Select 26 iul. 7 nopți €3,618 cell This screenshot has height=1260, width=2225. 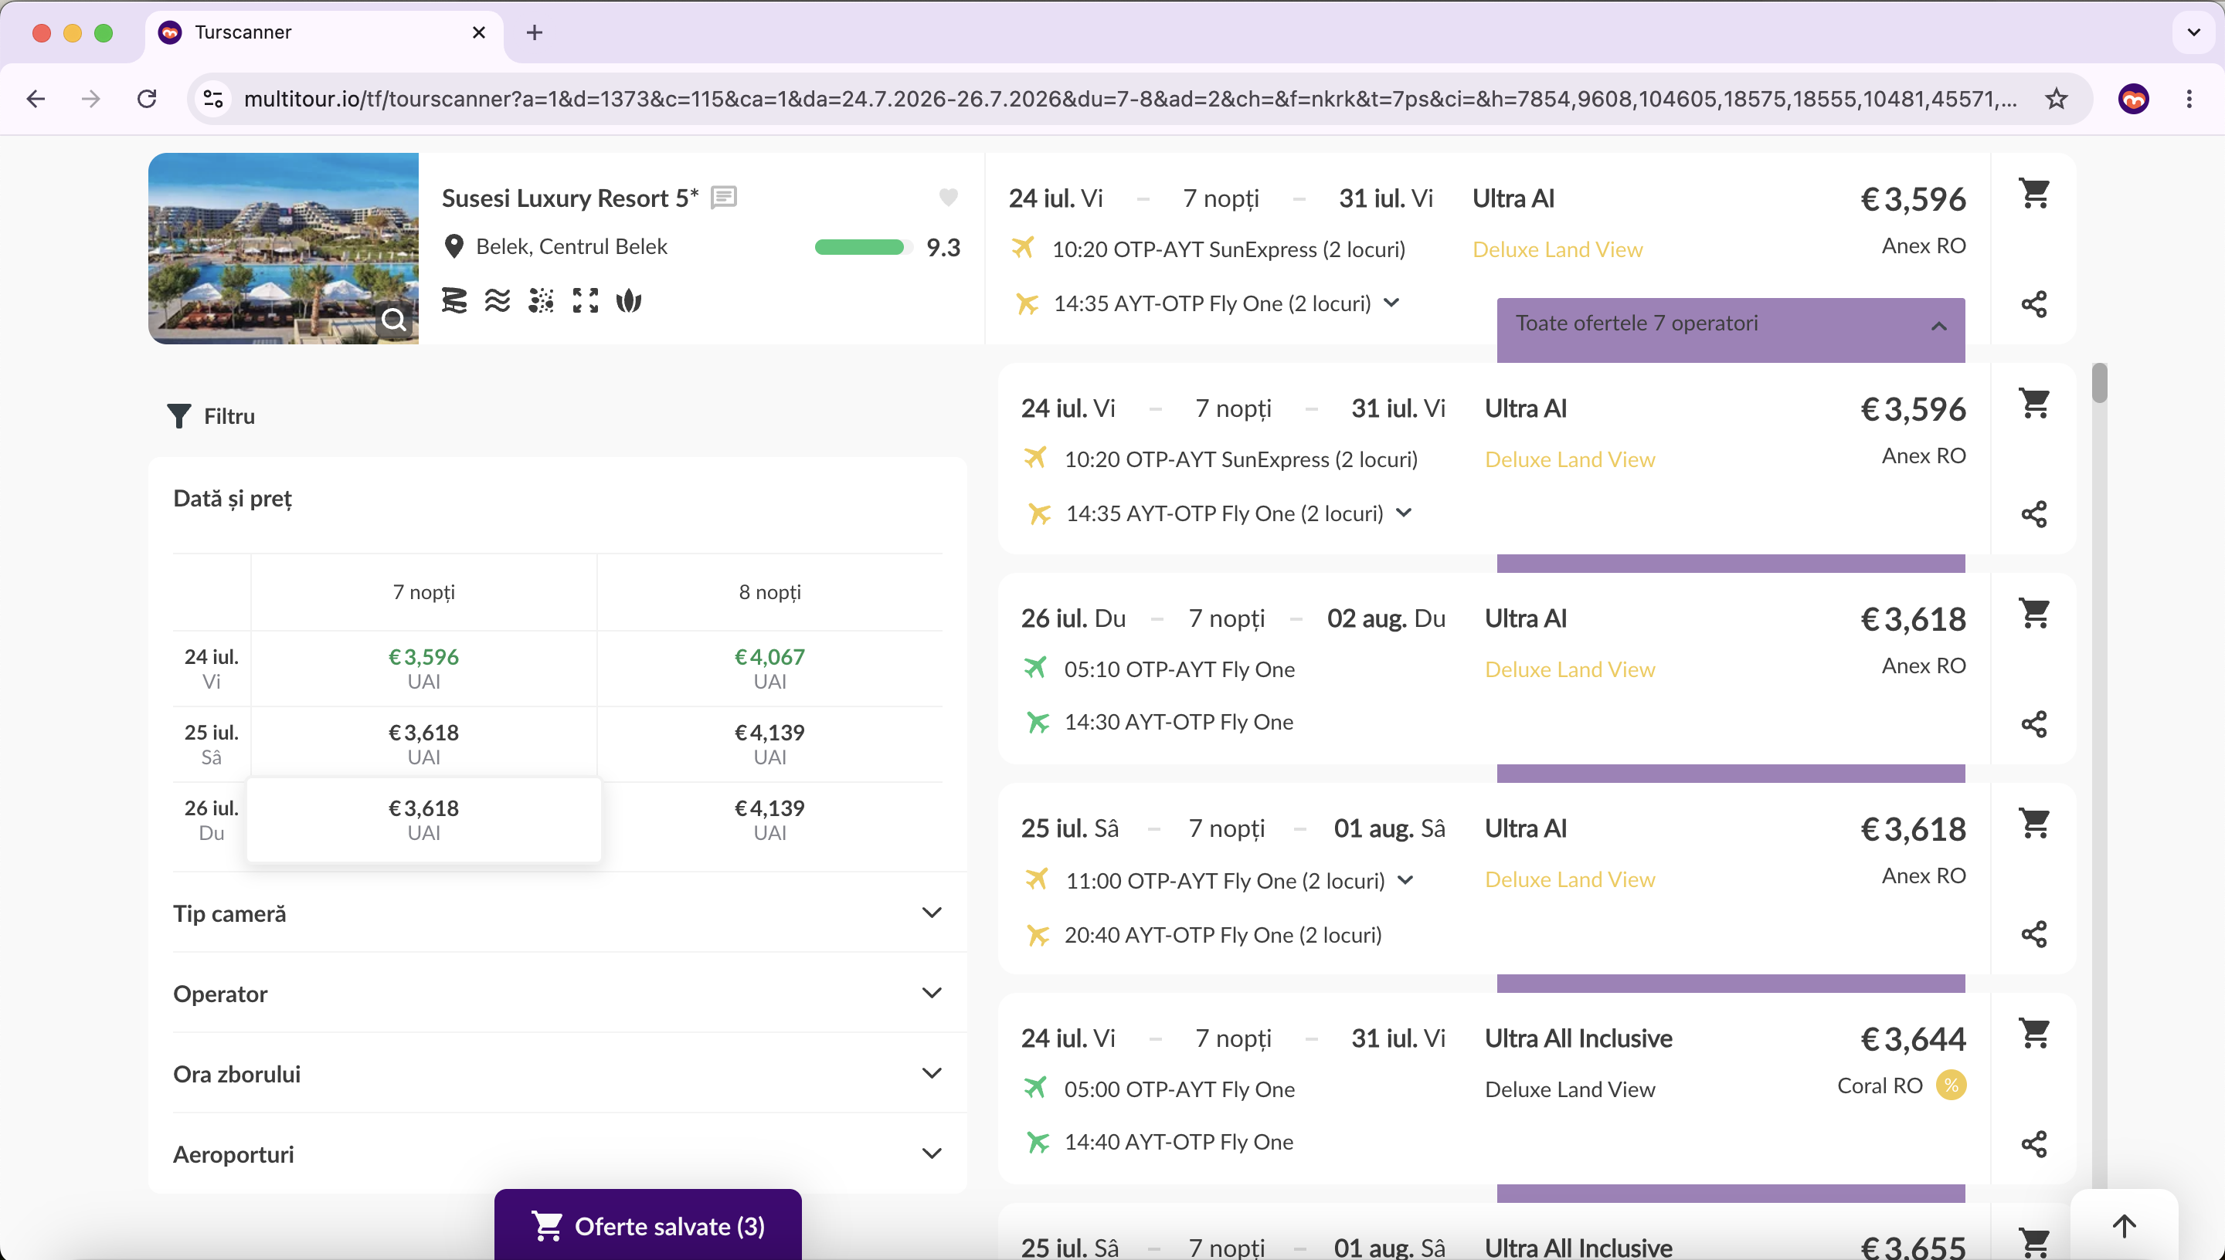[x=423, y=819]
